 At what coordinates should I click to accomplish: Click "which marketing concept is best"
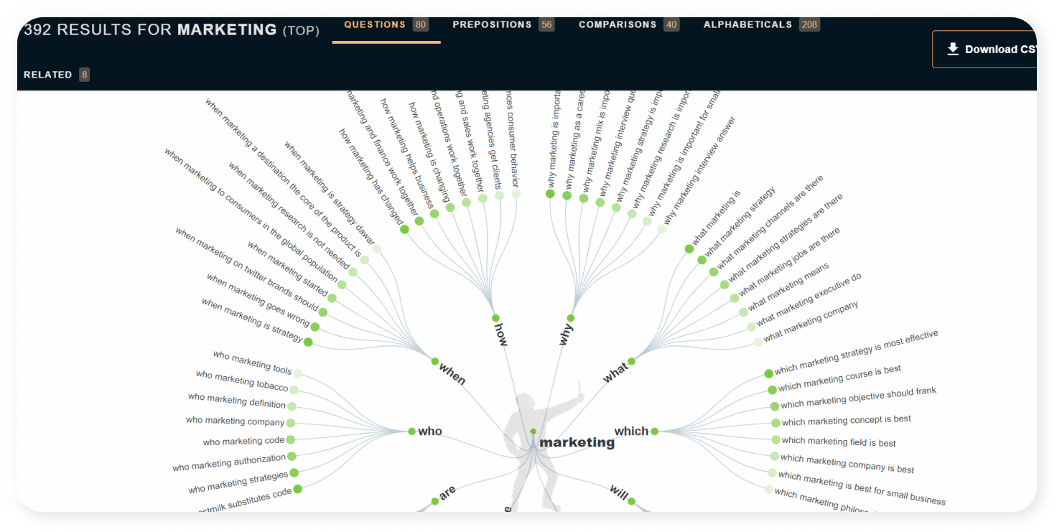coord(846,420)
